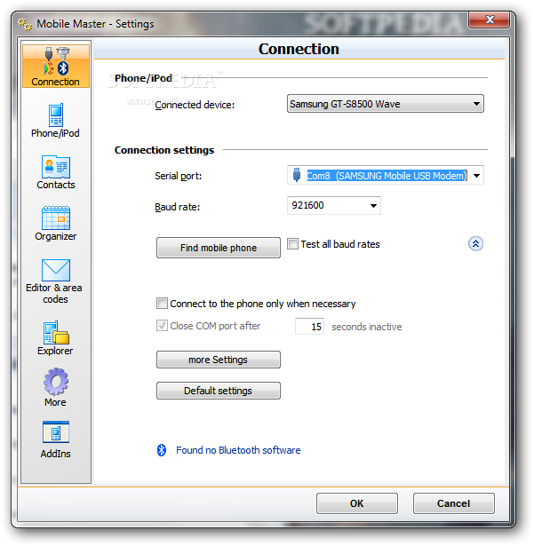Screen dimensions: 534x546
Task: Close the Settings window
Action: pos(490,20)
